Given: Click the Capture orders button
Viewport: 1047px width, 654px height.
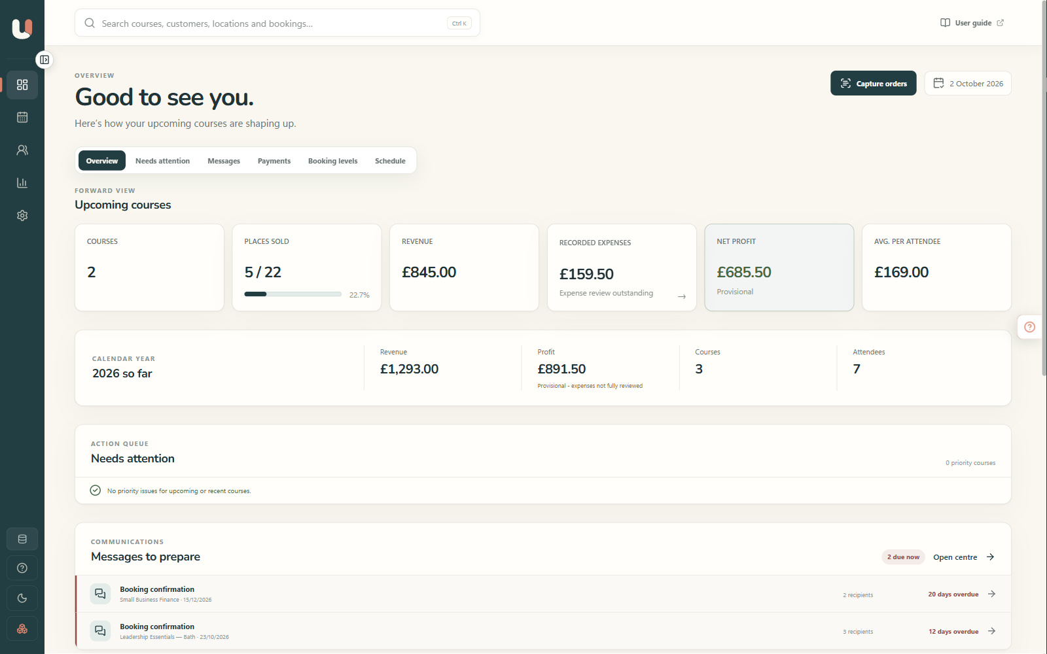Looking at the screenshot, I should coord(874,83).
